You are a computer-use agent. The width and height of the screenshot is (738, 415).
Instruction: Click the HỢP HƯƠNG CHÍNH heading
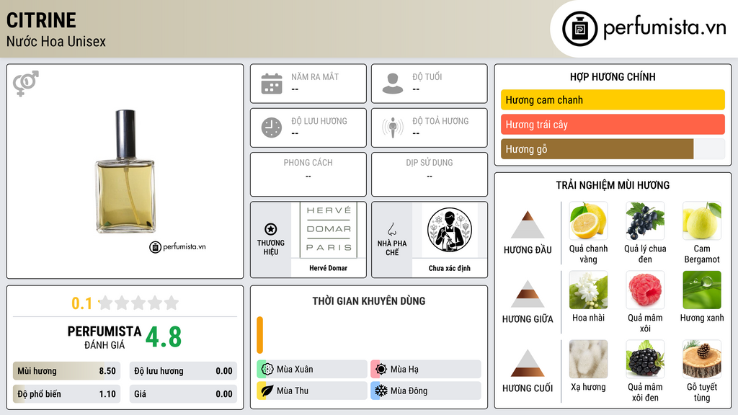pos(613,76)
